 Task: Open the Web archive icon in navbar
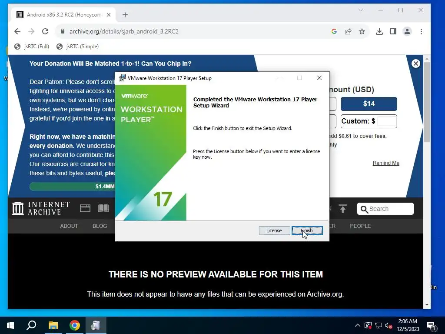(x=85, y=208)
